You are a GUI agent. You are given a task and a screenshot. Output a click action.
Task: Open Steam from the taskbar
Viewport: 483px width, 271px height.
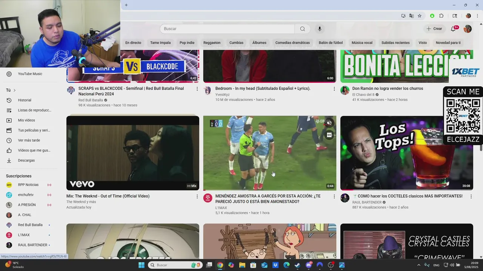click(297, 265)
